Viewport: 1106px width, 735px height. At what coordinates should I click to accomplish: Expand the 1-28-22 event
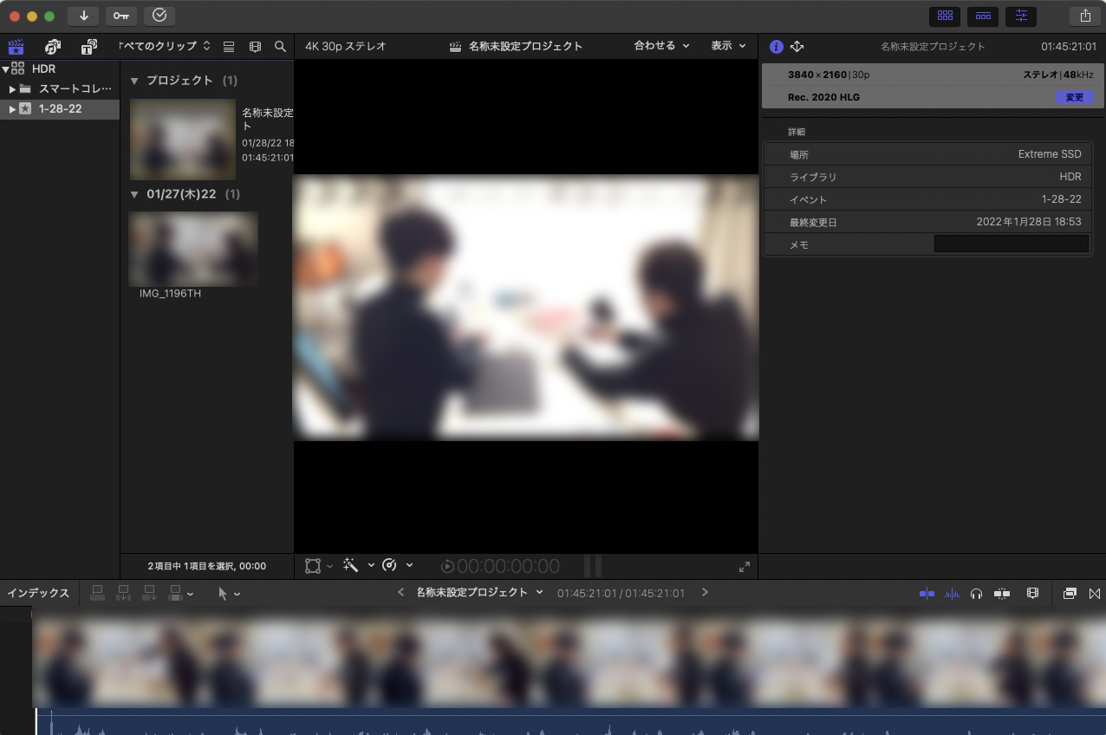[x=12, y=109]
